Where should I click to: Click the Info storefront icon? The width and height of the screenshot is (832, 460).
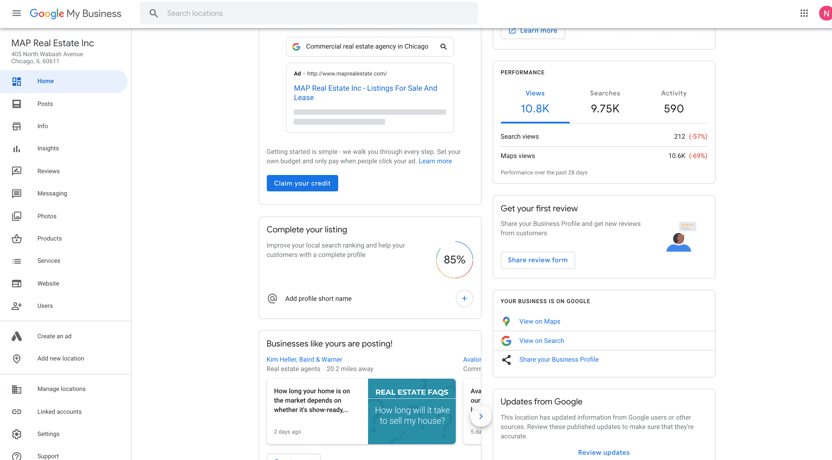click(16, 126)
